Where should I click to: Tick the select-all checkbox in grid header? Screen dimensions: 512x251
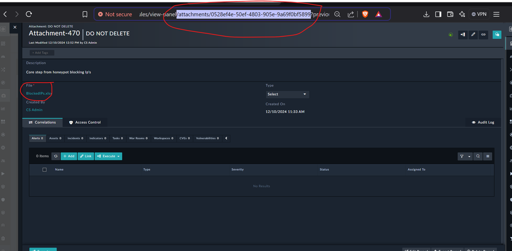45,169
